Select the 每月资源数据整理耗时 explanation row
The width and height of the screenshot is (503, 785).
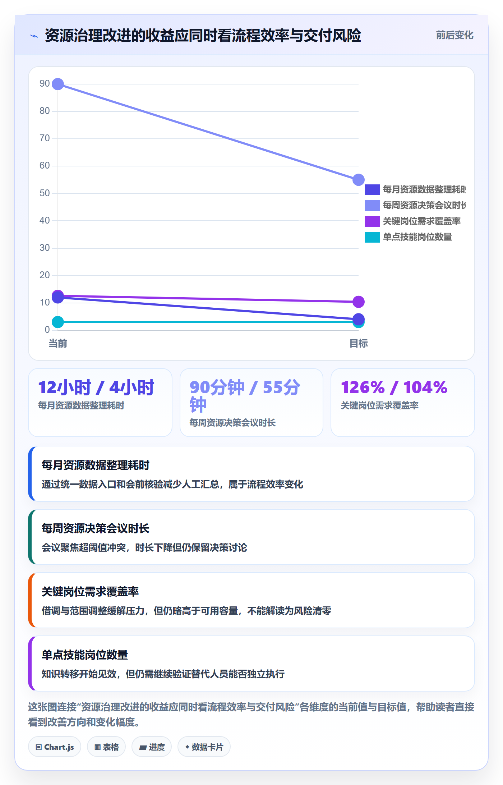[251, 474]
